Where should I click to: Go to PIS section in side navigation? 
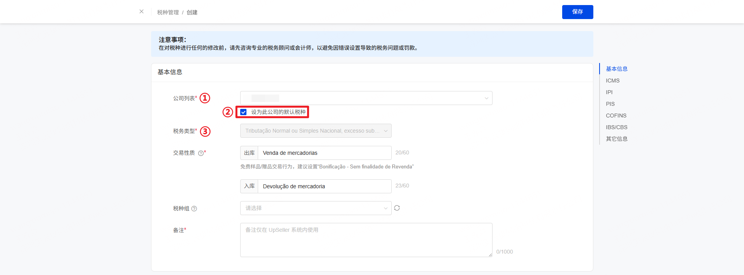coord(610,104)
